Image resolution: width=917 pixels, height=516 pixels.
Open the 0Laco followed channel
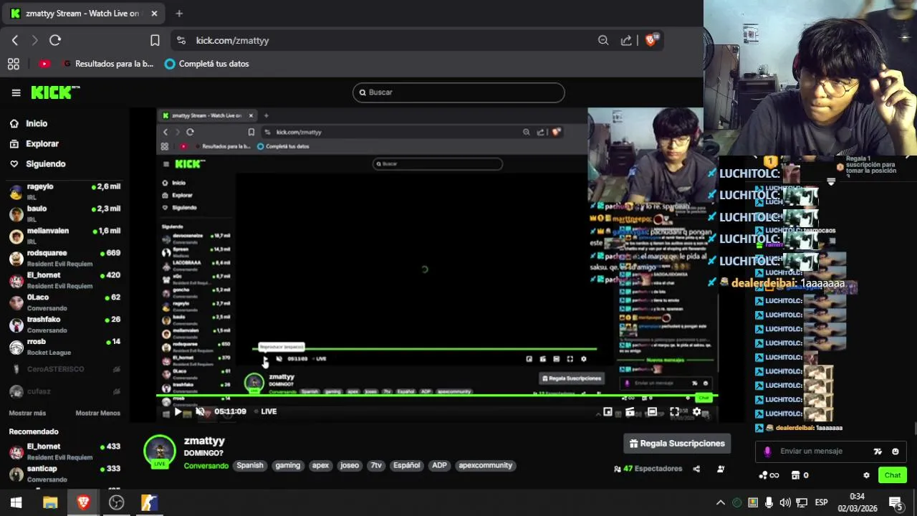coord(64,302)
